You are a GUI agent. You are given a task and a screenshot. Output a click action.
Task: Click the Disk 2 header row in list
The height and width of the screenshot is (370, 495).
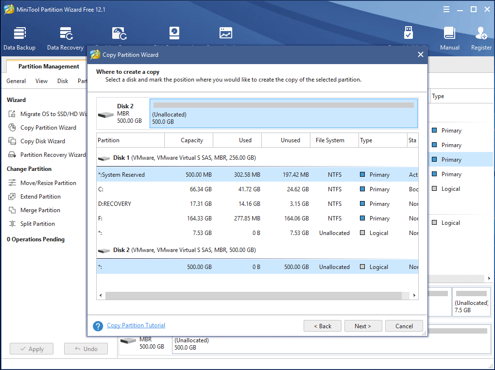(257, 250)
